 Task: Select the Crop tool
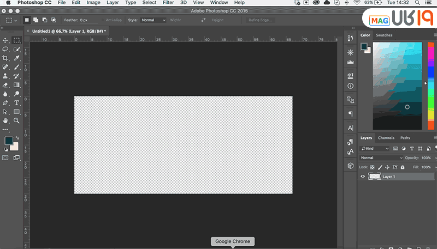pos(5,58)
